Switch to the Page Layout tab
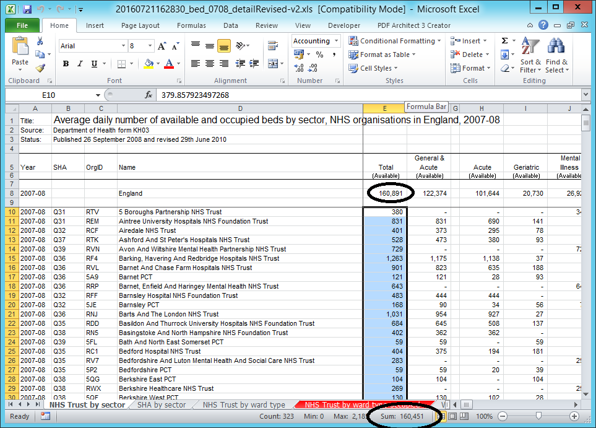Viewport: 596px width, 428px height. [x=140, y=25]
